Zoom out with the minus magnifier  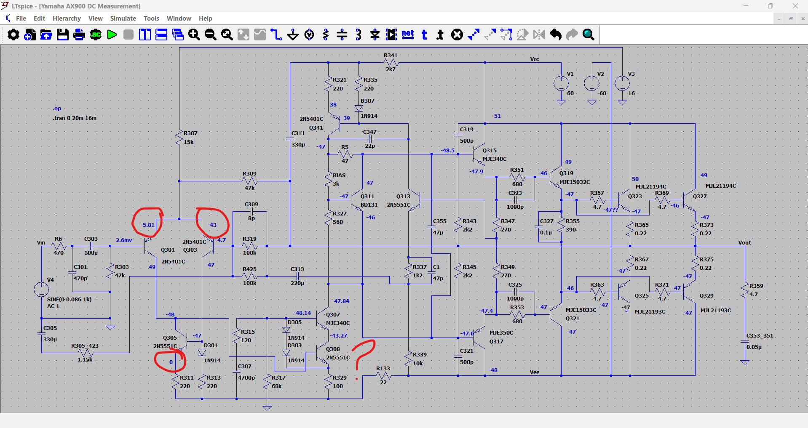[211, 35]
